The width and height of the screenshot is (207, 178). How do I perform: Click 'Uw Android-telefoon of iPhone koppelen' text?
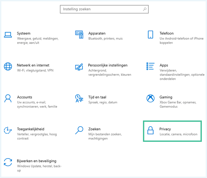click(x=181, y=41)
